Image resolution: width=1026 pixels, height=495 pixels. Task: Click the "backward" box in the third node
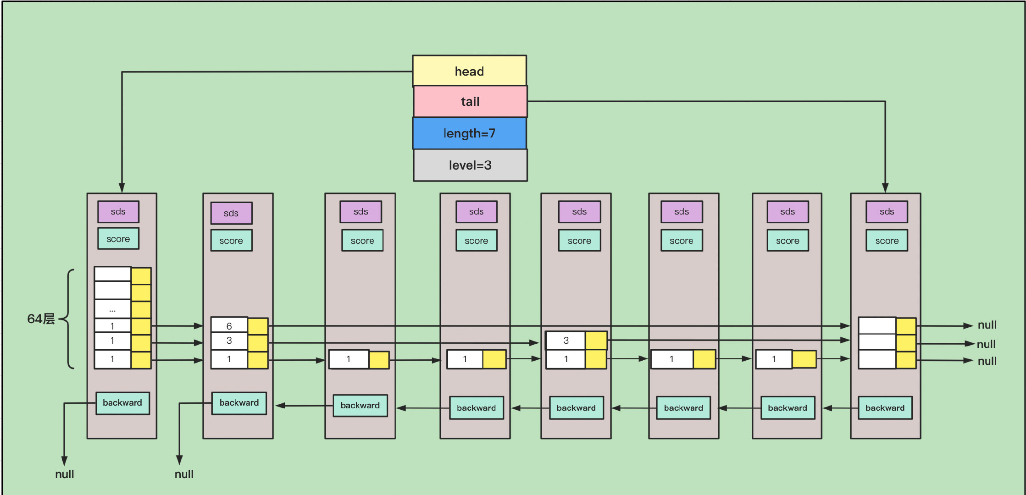(x=360, y=406)
